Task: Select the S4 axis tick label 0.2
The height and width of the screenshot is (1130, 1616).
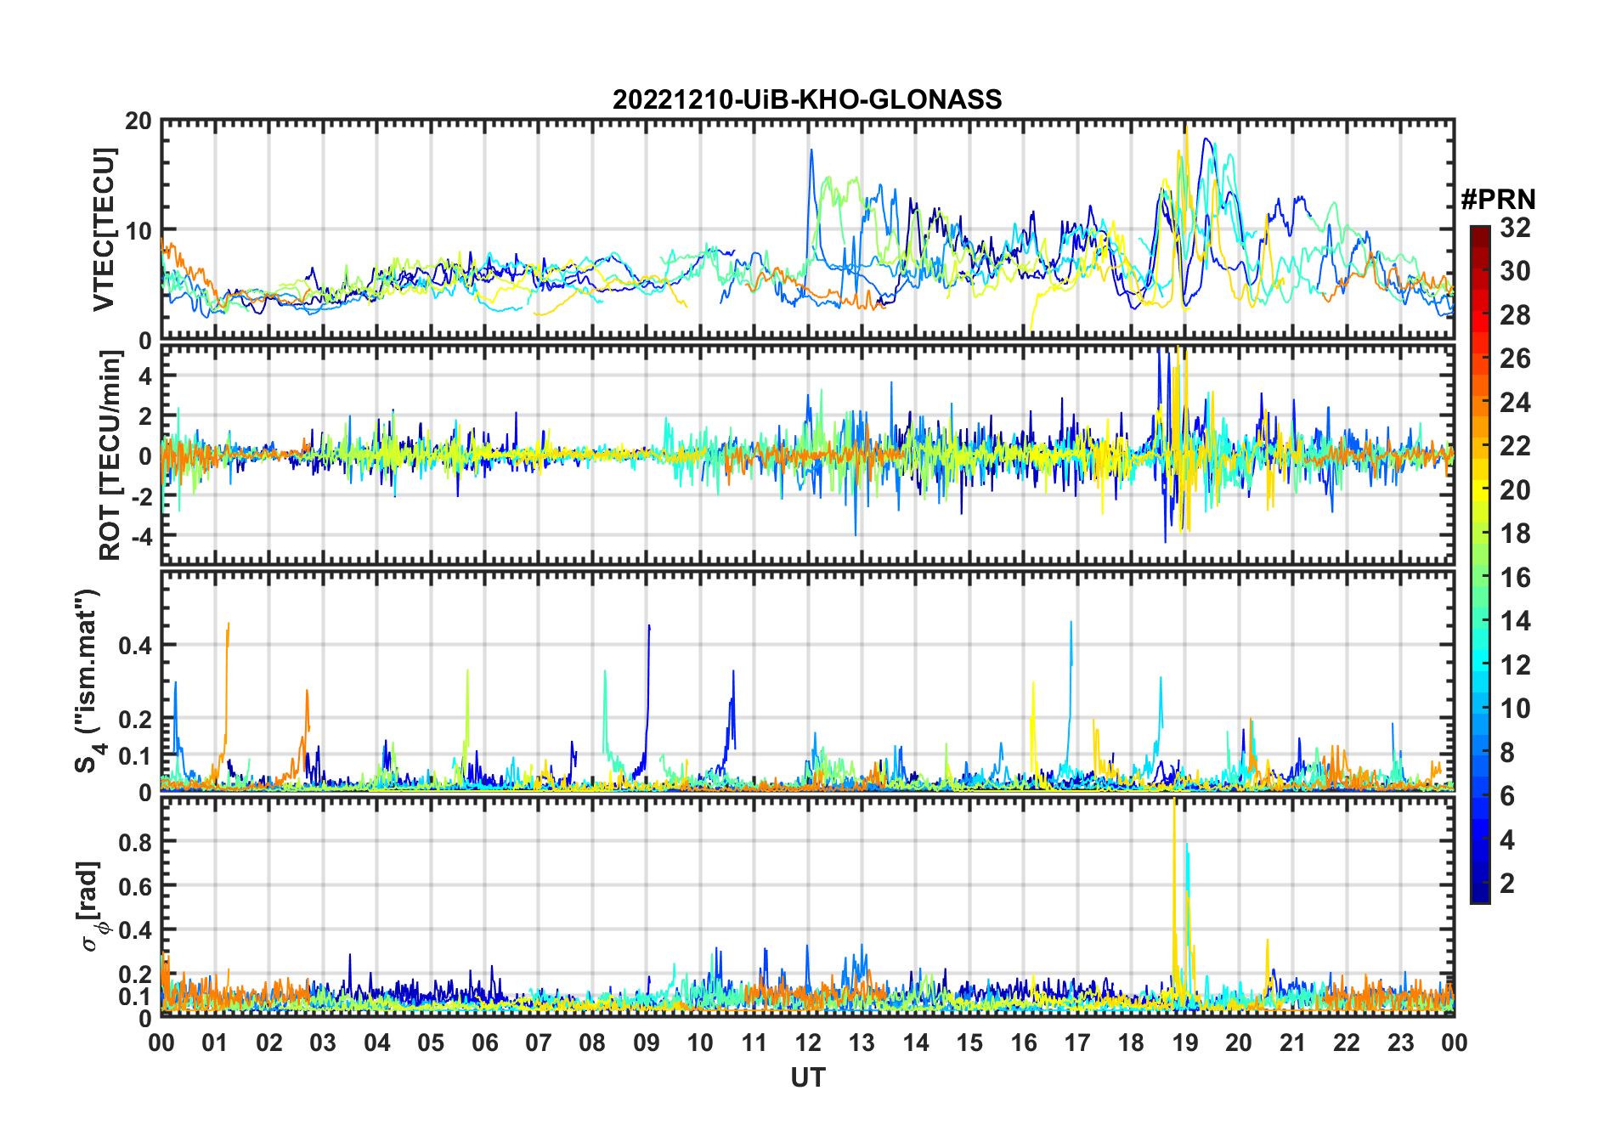Action: coord(135,719)
